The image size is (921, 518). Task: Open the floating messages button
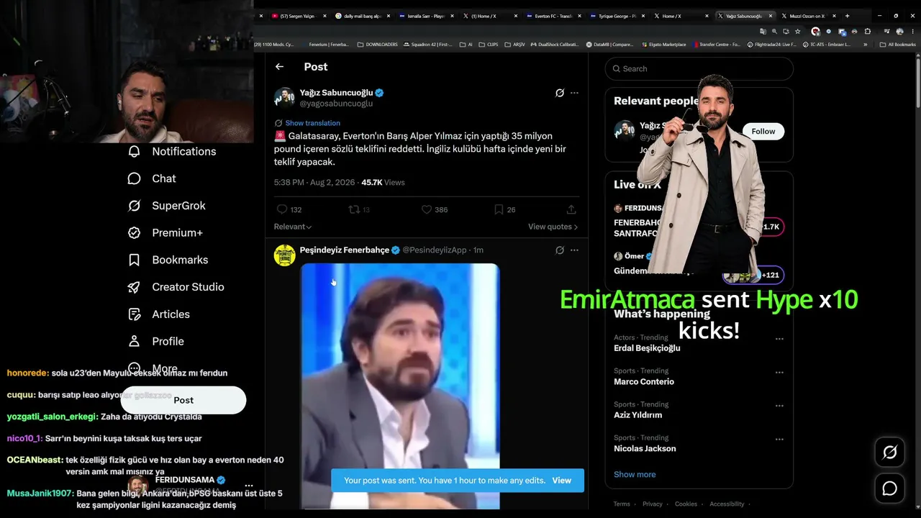click(x=890, y=489)
